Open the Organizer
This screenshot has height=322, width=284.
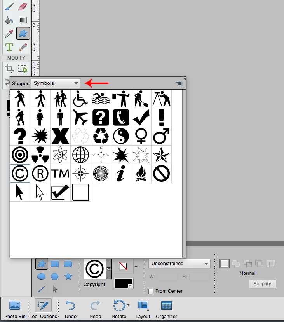point(166,310)
